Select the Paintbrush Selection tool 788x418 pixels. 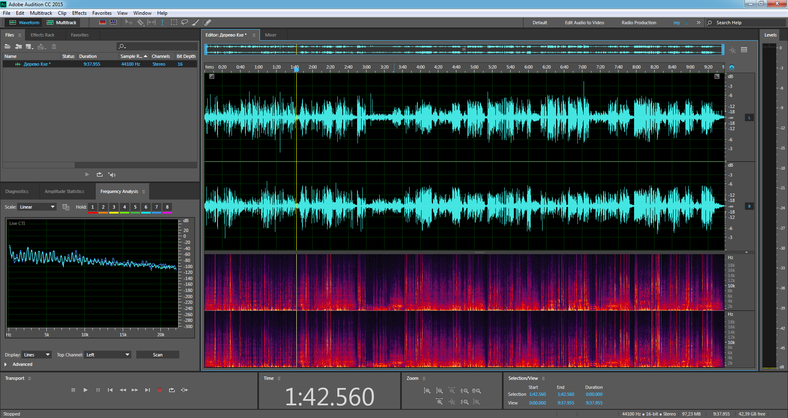[x=196, y=22]
